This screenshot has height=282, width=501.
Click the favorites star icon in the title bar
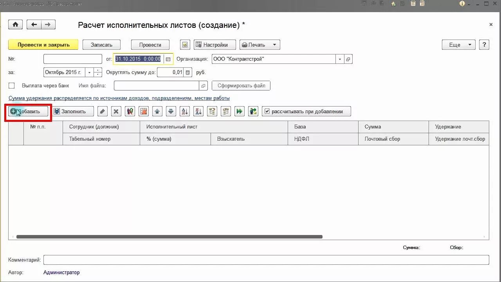click(x=394, y=4)
